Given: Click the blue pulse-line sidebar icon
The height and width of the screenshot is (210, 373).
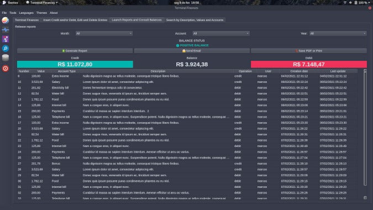Looking at the screenshot, I should pyautogui.click(x=5, y=30).
